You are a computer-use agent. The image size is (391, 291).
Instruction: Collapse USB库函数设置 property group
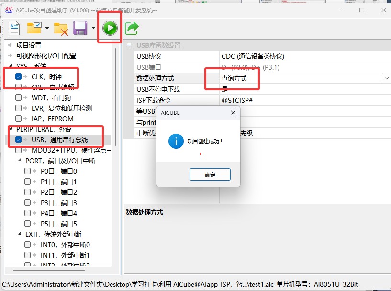point(129,45)
